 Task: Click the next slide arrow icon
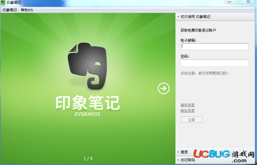[164, 88]
